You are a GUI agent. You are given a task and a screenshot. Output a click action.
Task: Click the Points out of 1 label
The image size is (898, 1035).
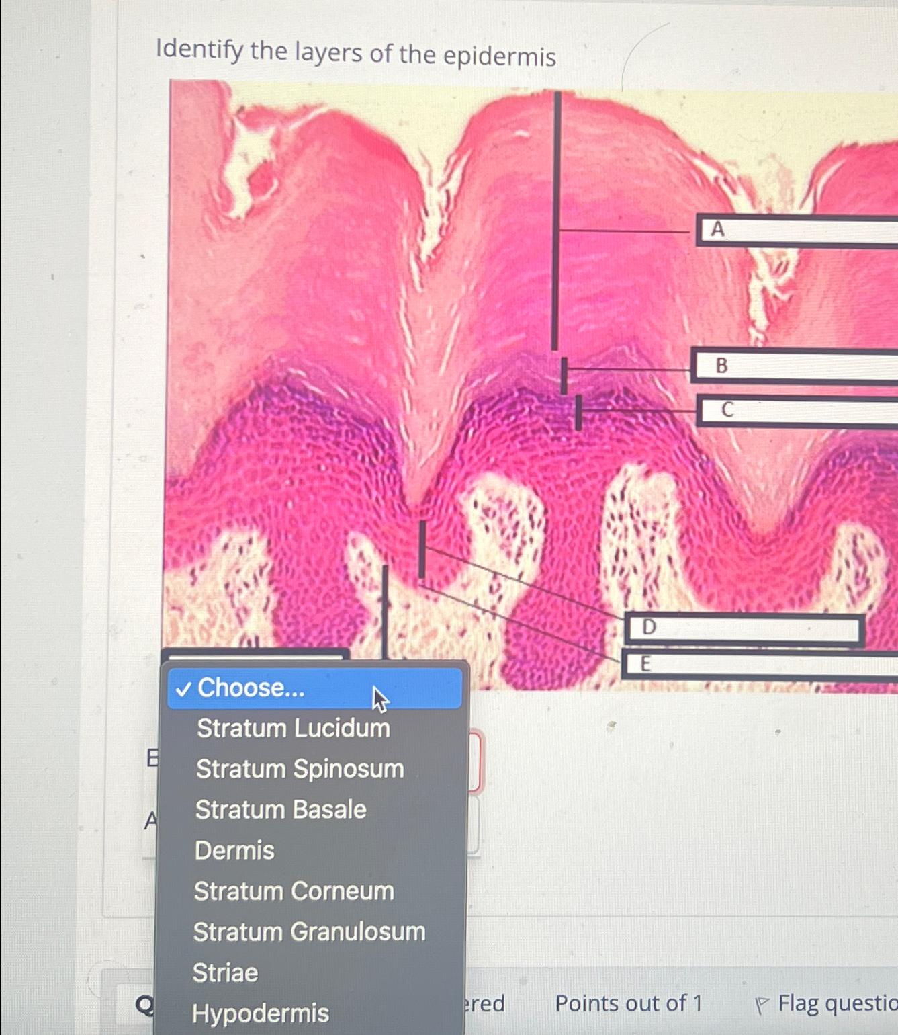pos(628,1003)
